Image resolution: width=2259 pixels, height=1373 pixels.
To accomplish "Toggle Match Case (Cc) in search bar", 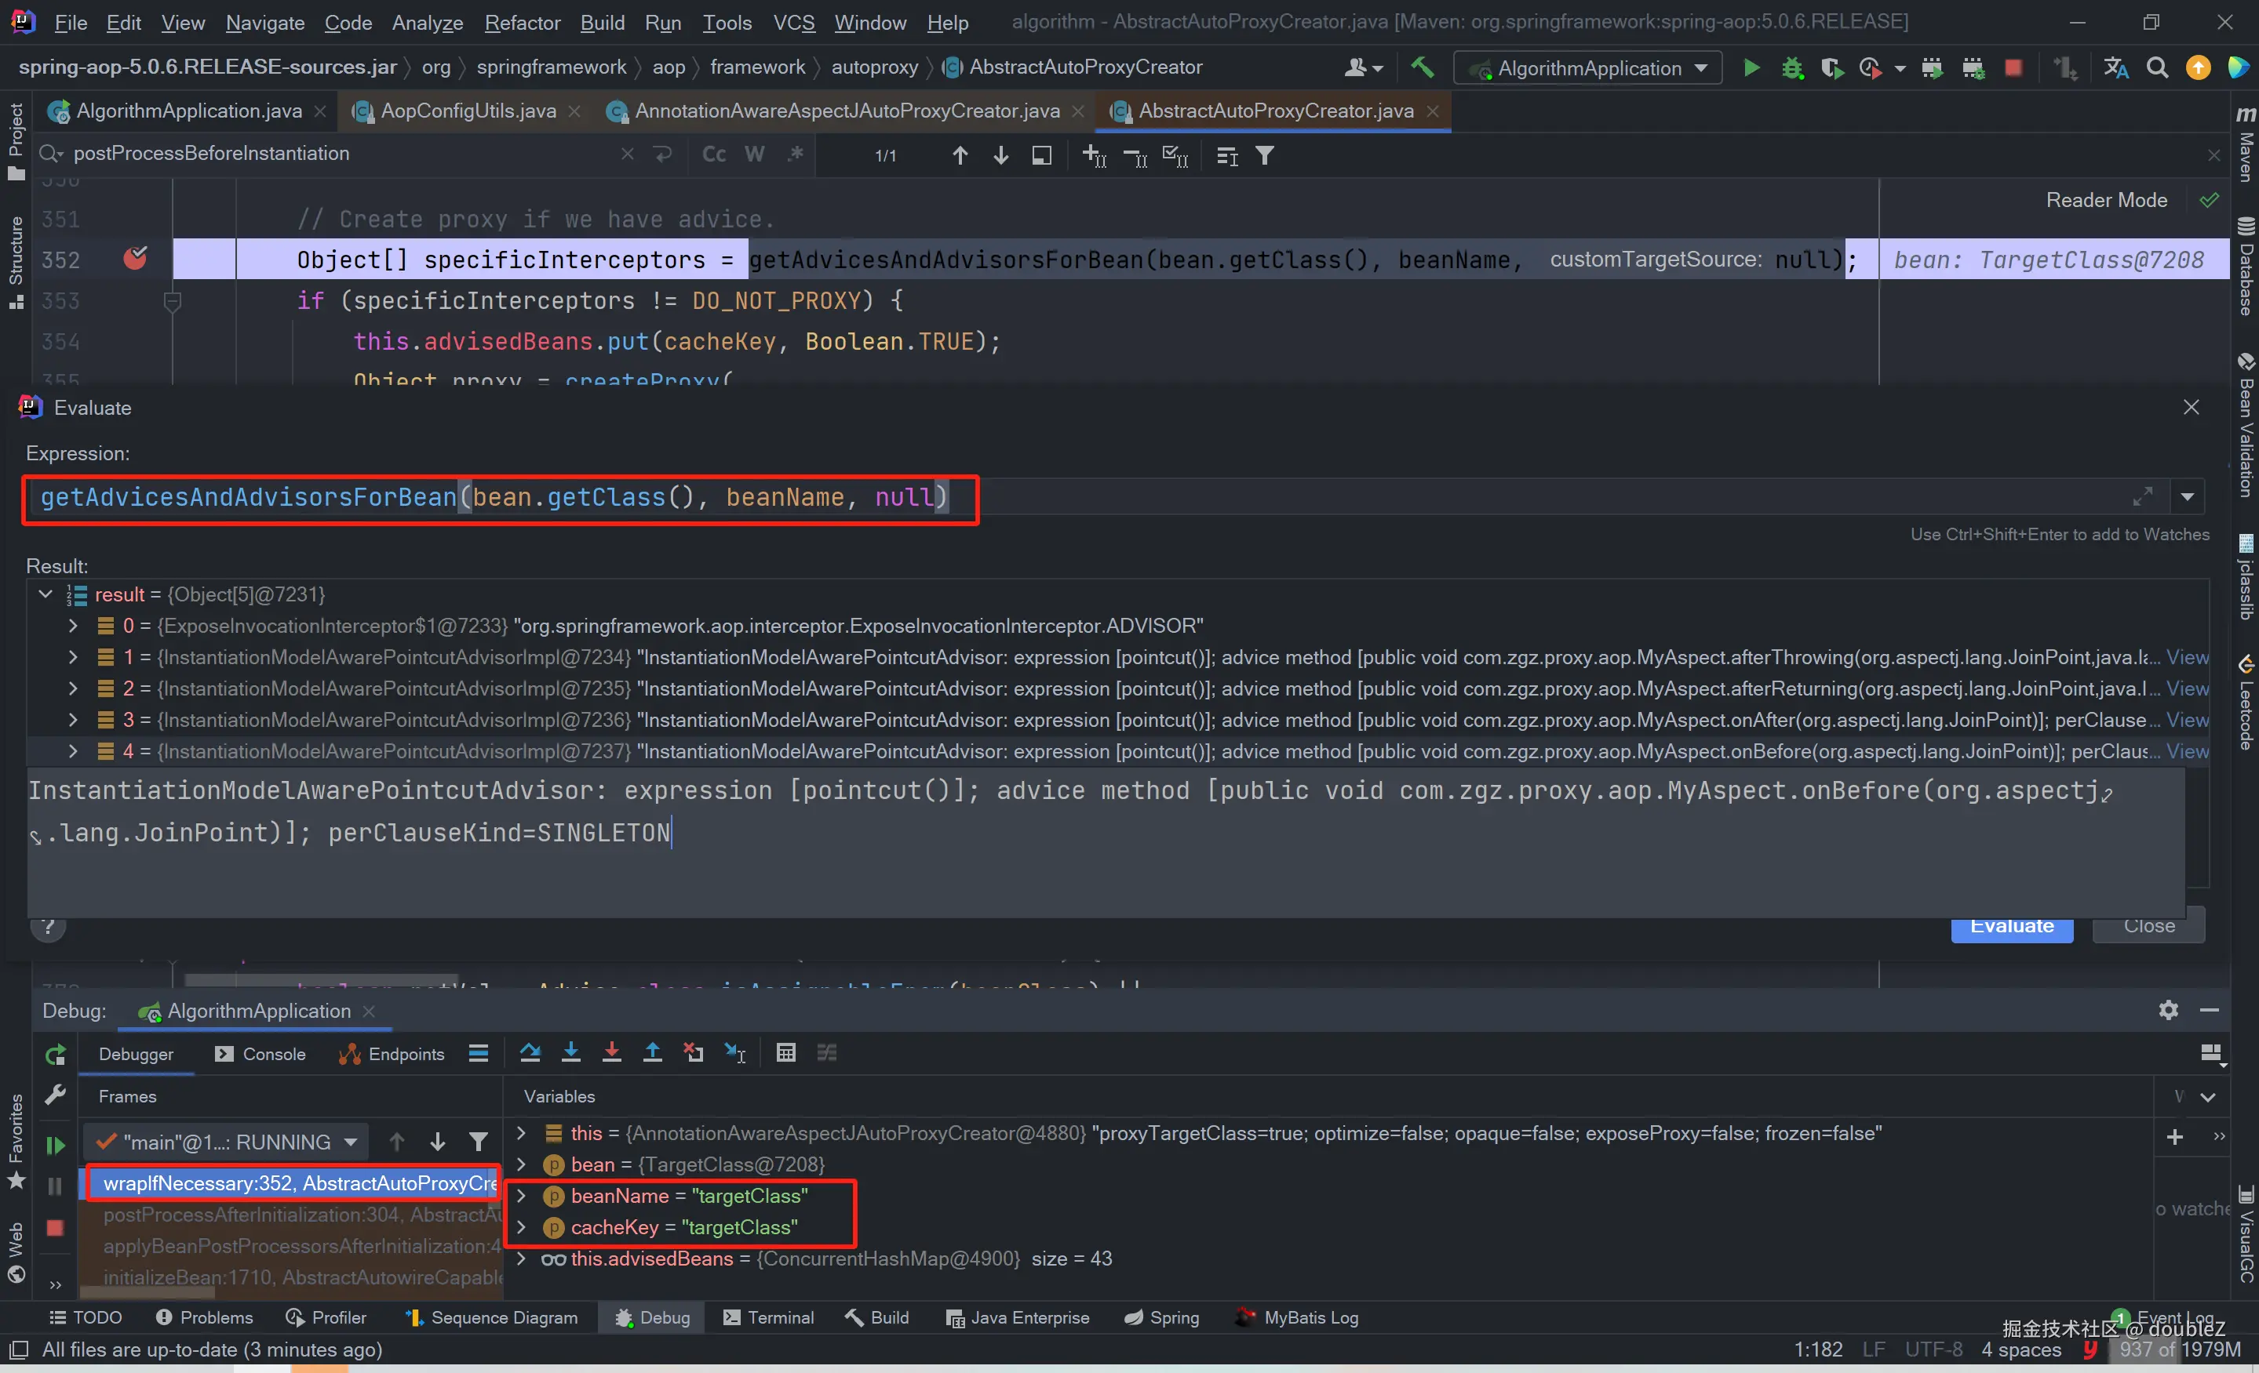I will (714, 154).
